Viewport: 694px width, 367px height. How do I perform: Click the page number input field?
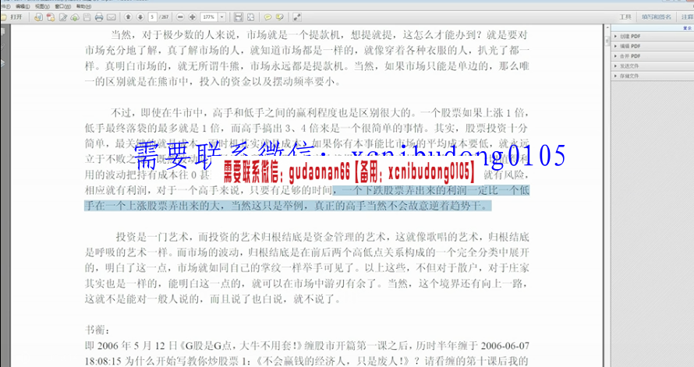click(153, 16)
